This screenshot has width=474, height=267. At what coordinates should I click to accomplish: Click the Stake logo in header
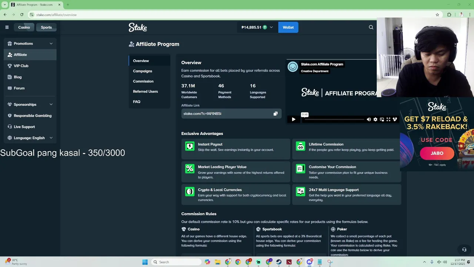138,27
